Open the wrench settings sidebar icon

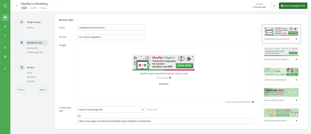(x=5, y=69)
